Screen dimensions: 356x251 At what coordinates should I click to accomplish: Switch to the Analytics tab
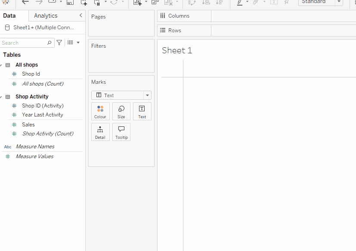click(x=46, y=15)
